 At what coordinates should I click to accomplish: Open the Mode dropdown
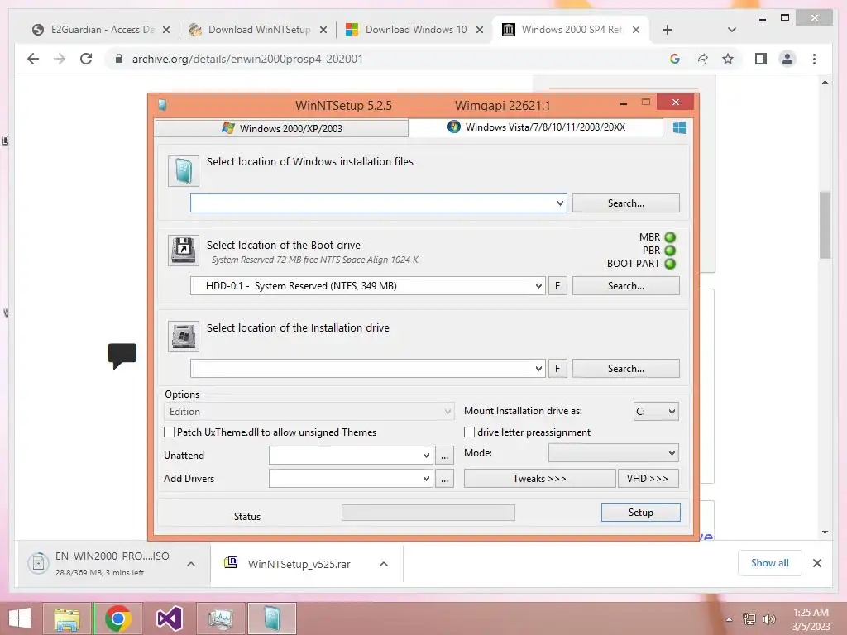click(x=614, y=453)
